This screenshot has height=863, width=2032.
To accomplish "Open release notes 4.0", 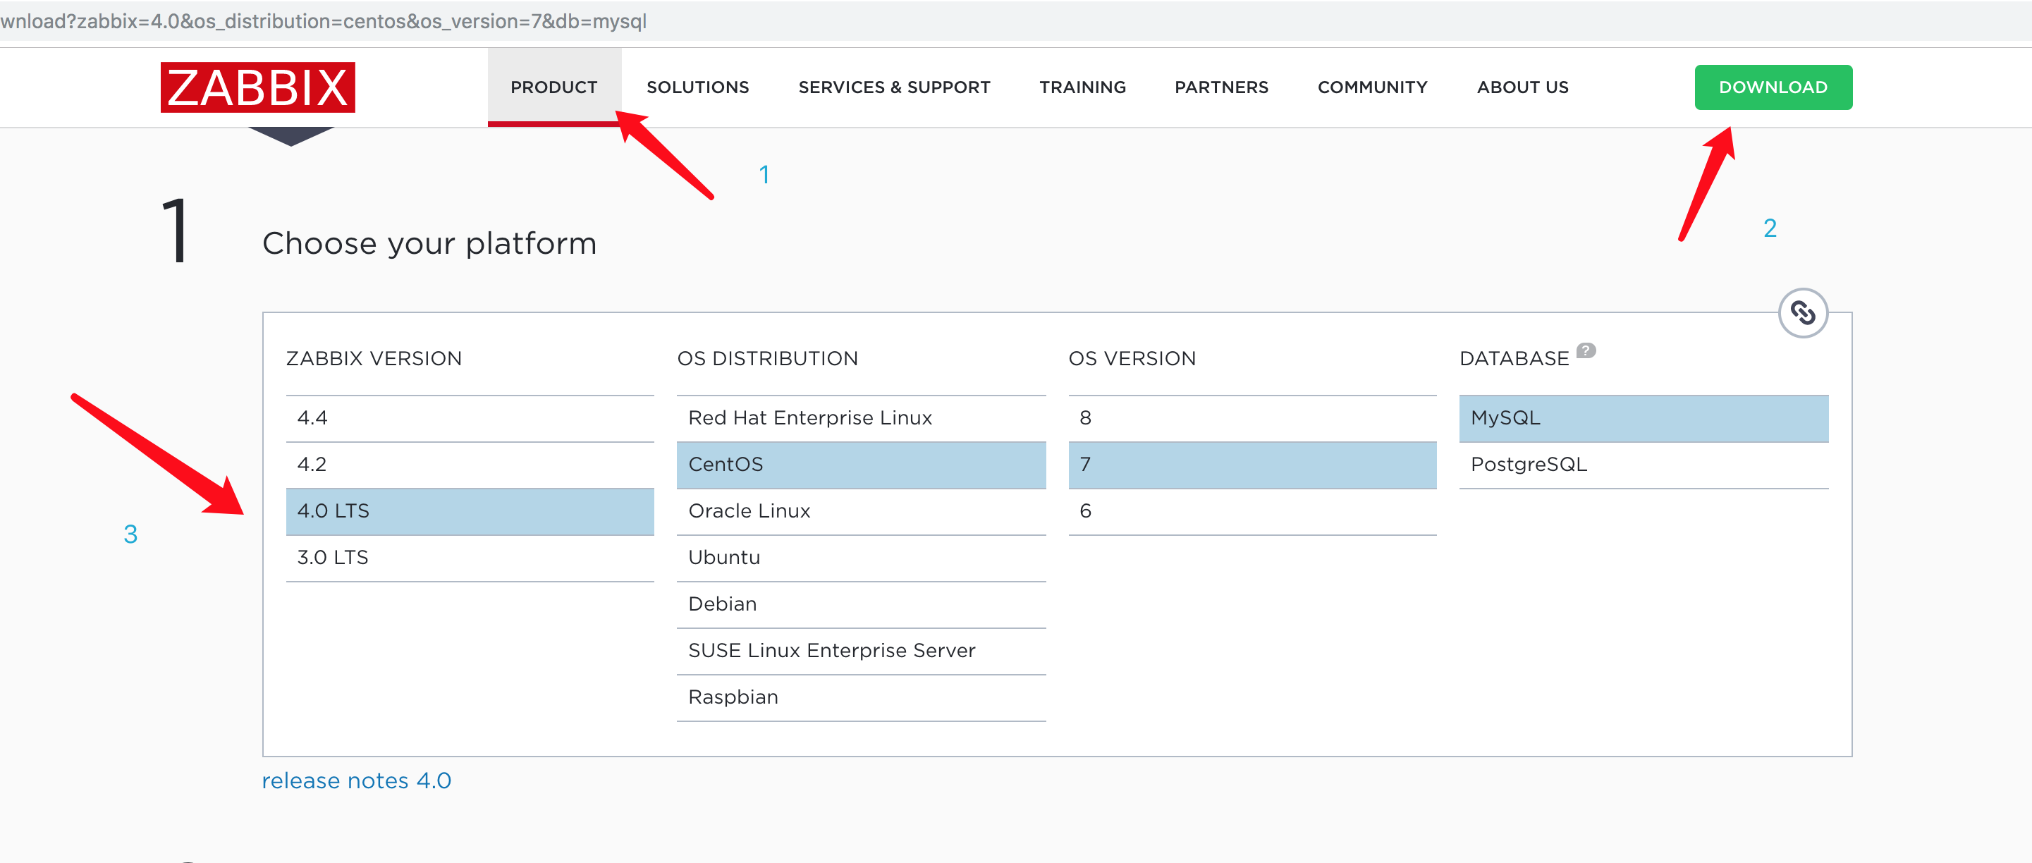I will [356, 781].
